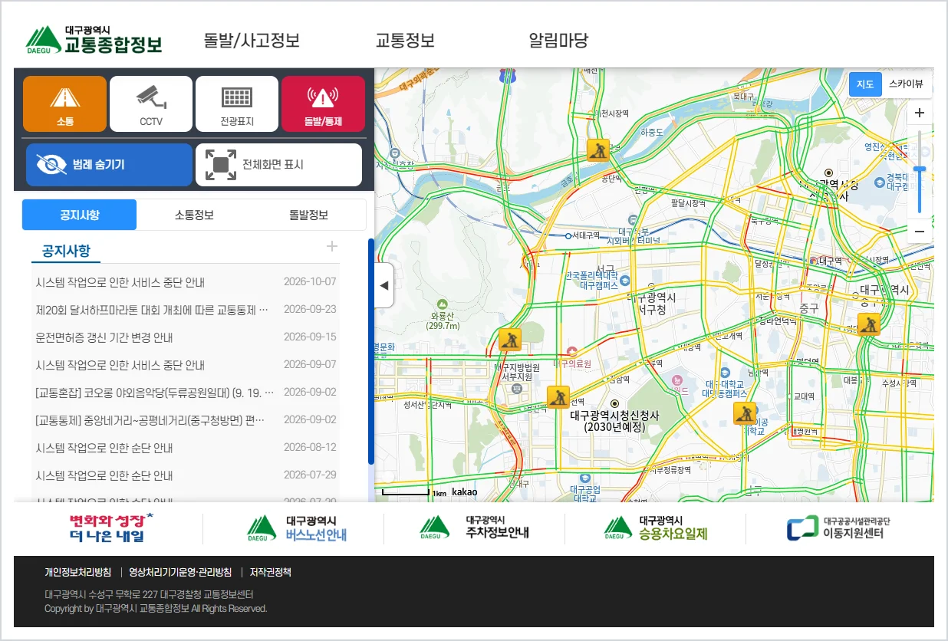Open the CCTV camera layer

(x=151, y=104)
